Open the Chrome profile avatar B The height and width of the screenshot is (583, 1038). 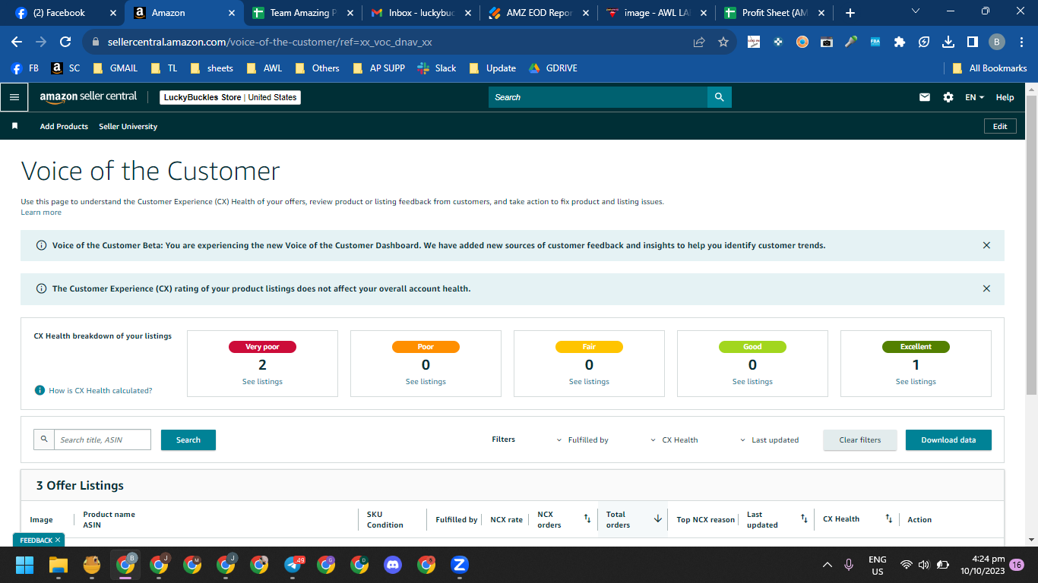[x=996, y=42]
